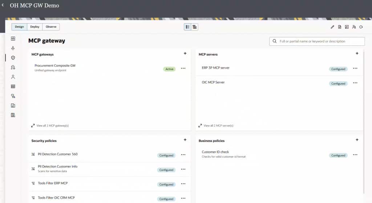Open the second sidebar icon below the dashboard

pos(13,48)
